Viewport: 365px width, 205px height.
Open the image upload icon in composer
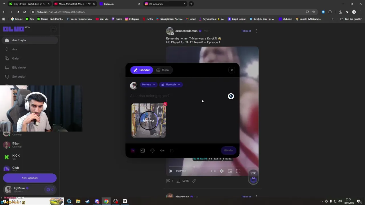pyautogui.click(x=143, y=151)
